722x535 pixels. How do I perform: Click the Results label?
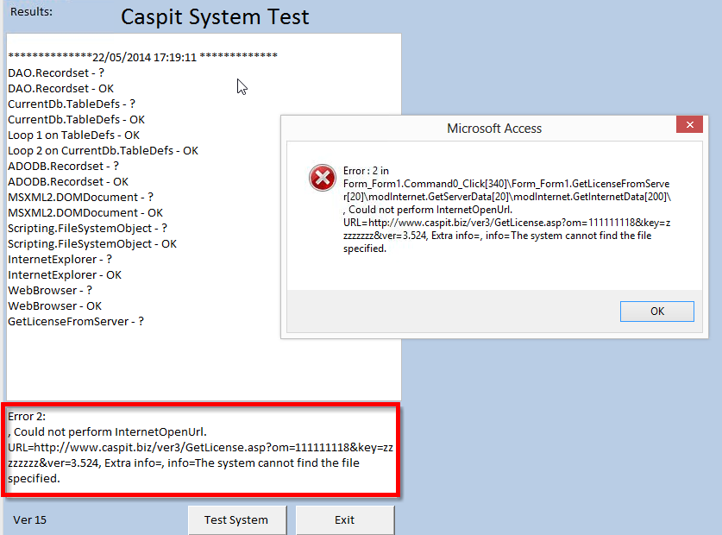(31, 11)
